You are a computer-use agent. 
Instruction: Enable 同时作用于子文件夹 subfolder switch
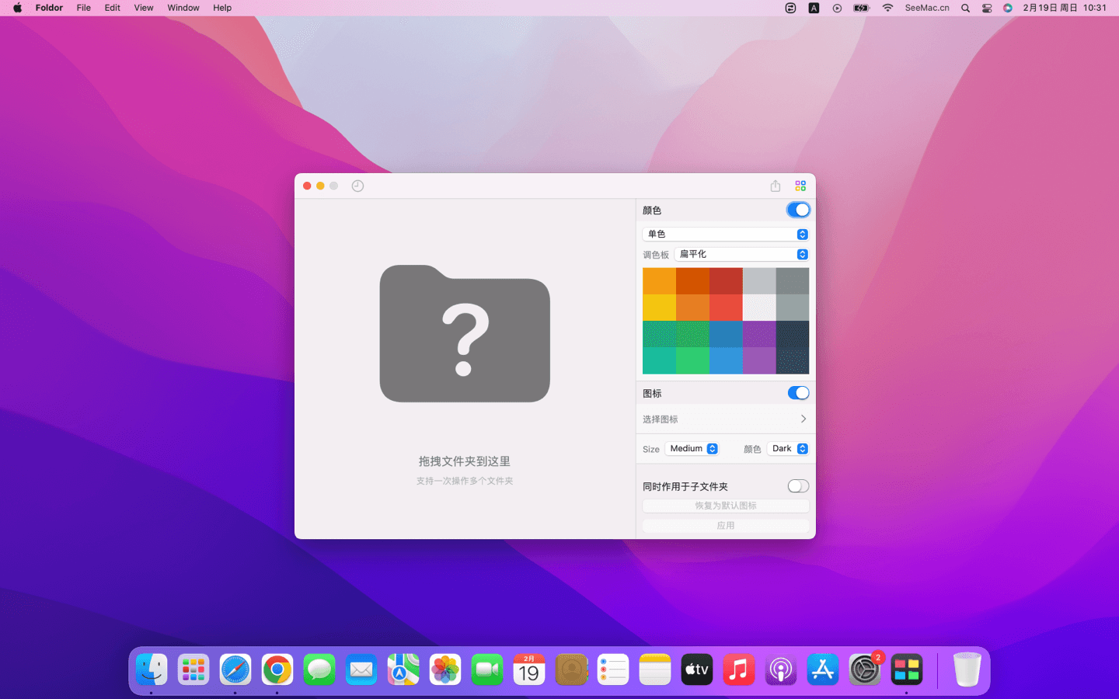(798, 486)
